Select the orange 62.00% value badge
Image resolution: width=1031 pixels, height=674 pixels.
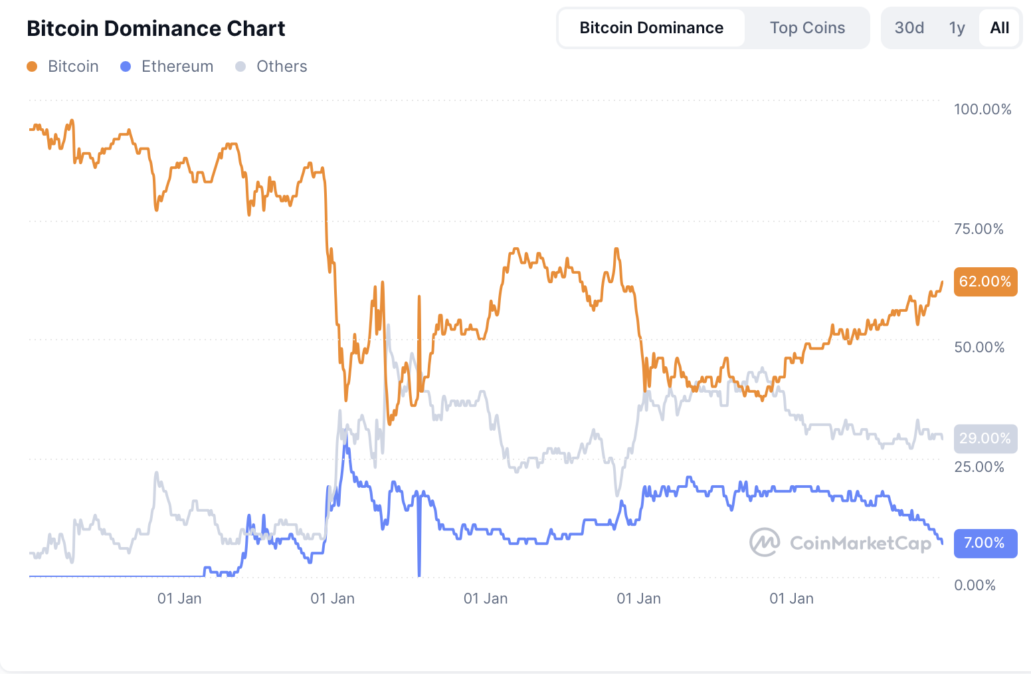pyautogui.click(x=986, y=281)
